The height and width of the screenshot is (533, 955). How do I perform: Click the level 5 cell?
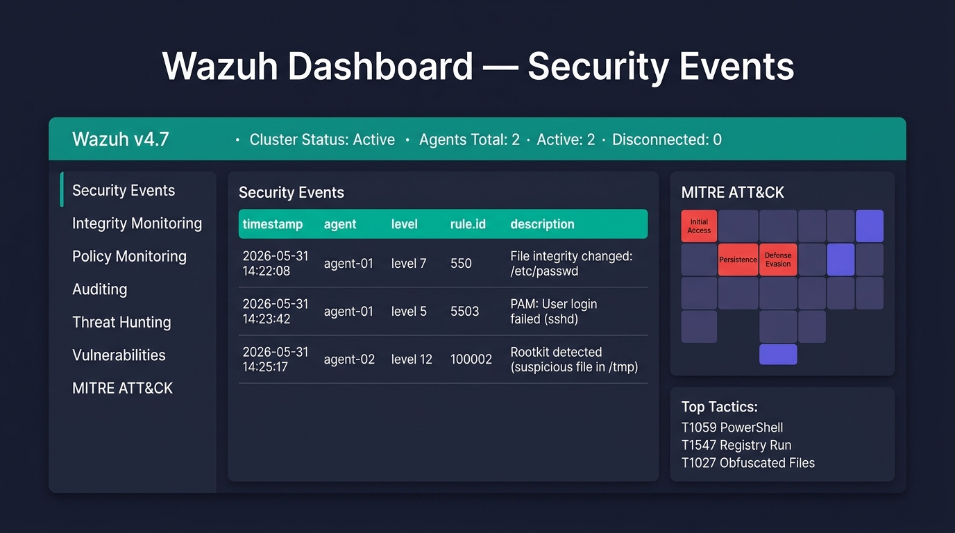point(409,312)
